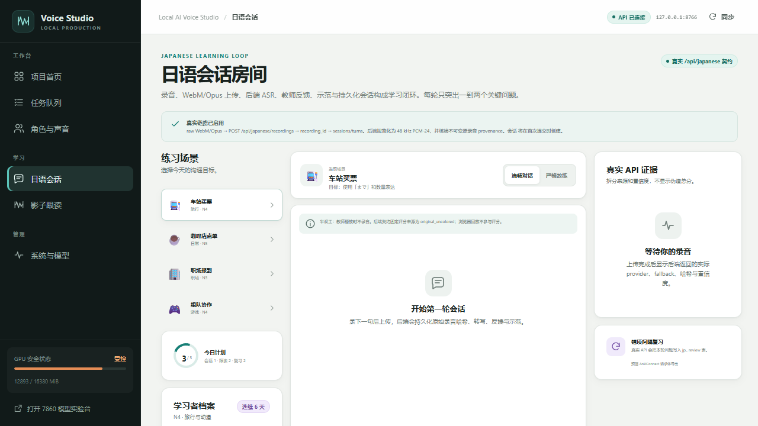The height and width of the screenshot is (426, 758).
Task: Click the 同步 refresh icon
Action: click(x=712, y=17)
